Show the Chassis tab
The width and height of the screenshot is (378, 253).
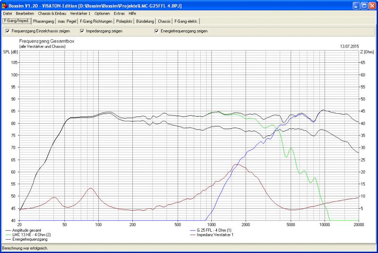[164, 21]
